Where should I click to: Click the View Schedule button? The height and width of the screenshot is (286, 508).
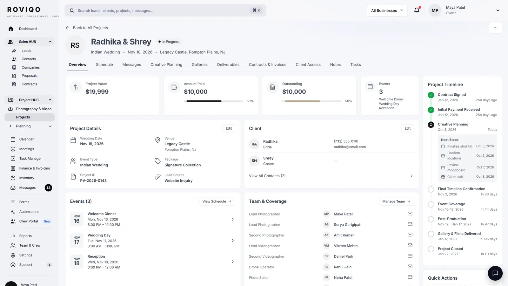point(217,201)
